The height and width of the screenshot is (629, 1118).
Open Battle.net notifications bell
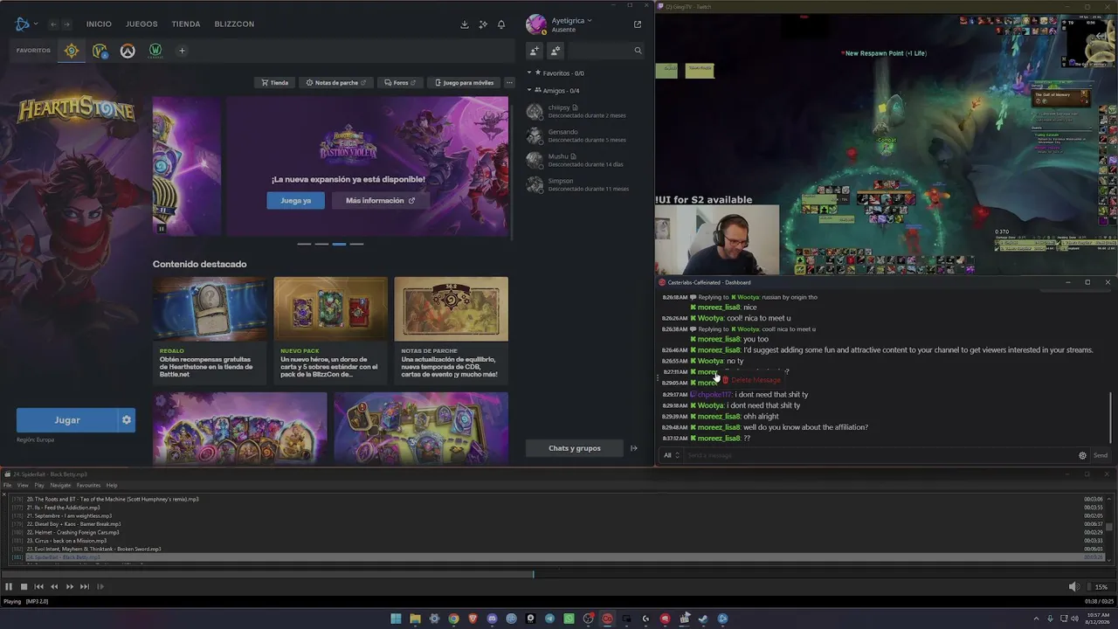click(501, 24)
